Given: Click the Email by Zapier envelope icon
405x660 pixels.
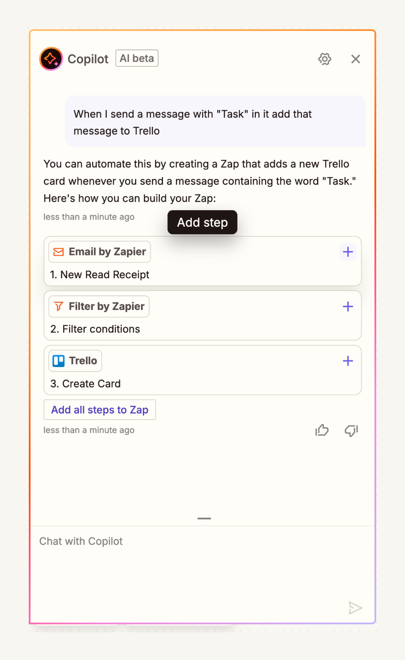Looking at the screenshot, I should pos(58,252).
